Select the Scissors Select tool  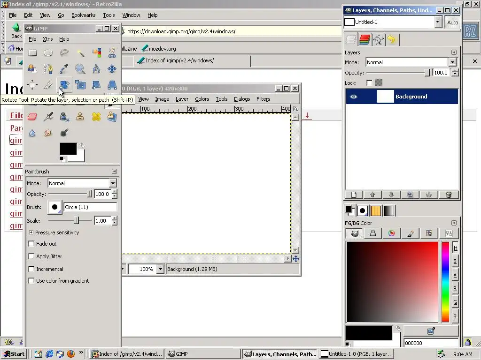(x=112, y=53)
